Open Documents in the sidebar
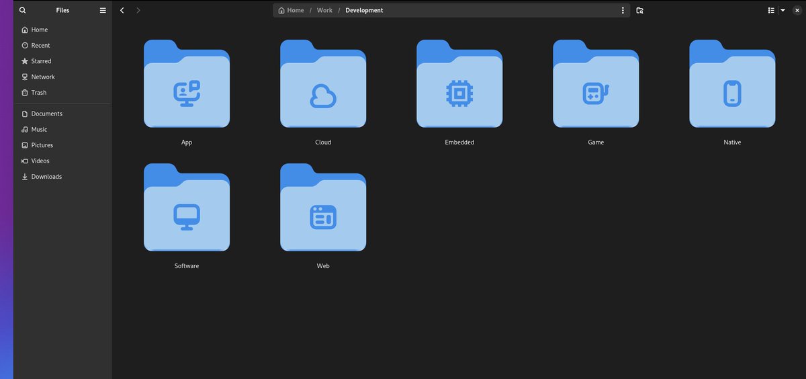The height and width of the screenshot is (379, 806). pos(62,114)
